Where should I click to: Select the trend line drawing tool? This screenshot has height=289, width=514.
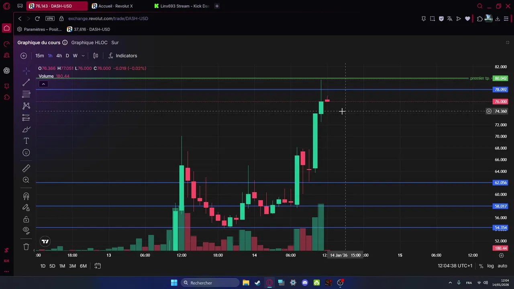click(x=26, y=83)
